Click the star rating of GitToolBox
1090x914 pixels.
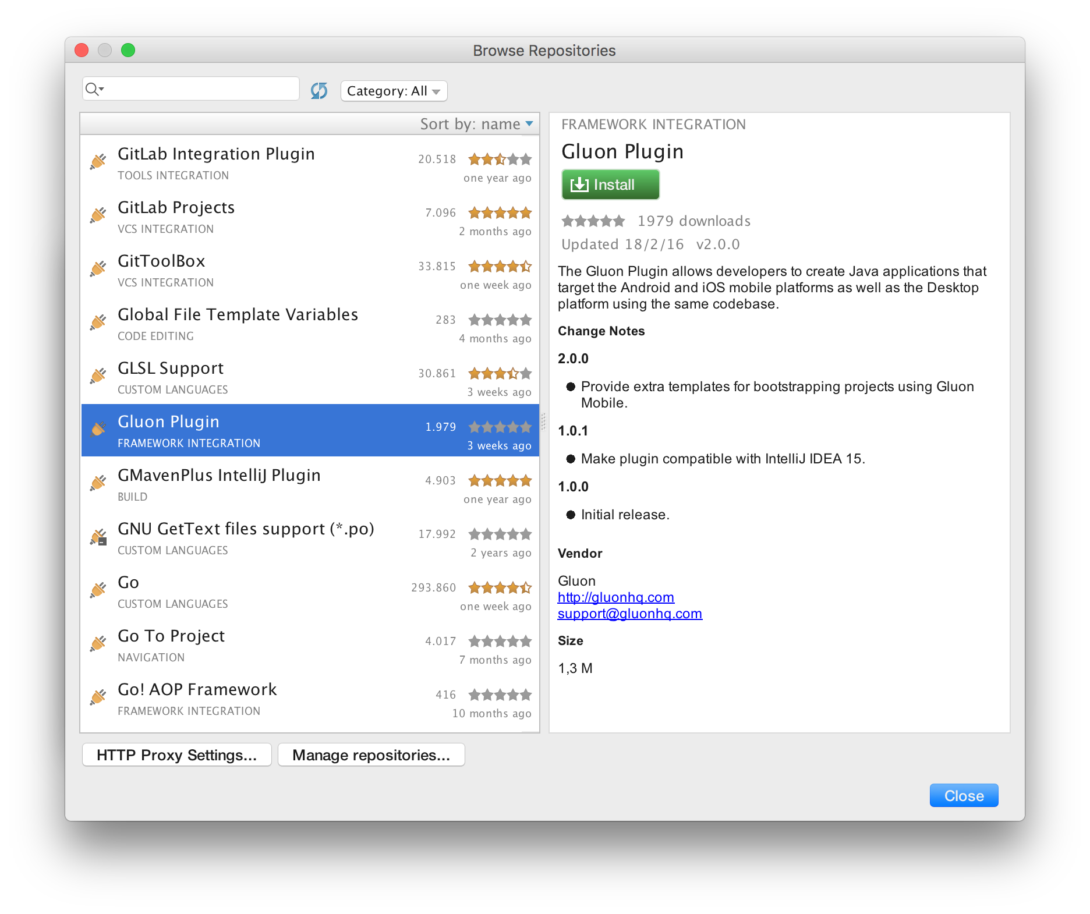[x=500, y=266]
